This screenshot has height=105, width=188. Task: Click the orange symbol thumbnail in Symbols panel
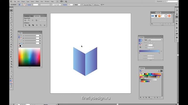click(159, 16)
